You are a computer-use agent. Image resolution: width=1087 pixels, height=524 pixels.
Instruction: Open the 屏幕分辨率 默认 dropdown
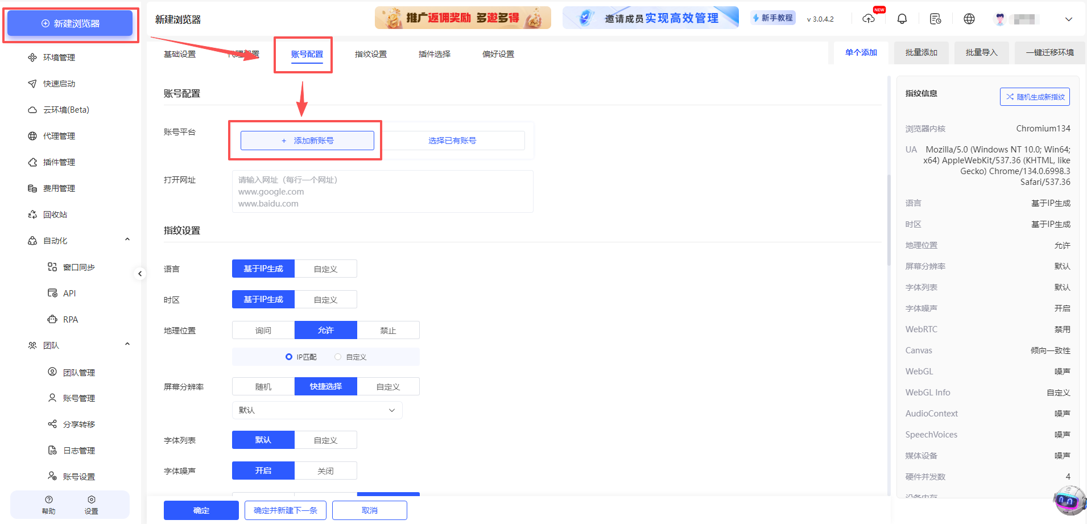coord(317,410)
